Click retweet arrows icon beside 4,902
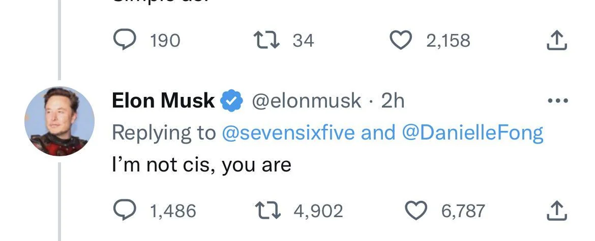The image size is (595, 241). click(x=267, y=211)
